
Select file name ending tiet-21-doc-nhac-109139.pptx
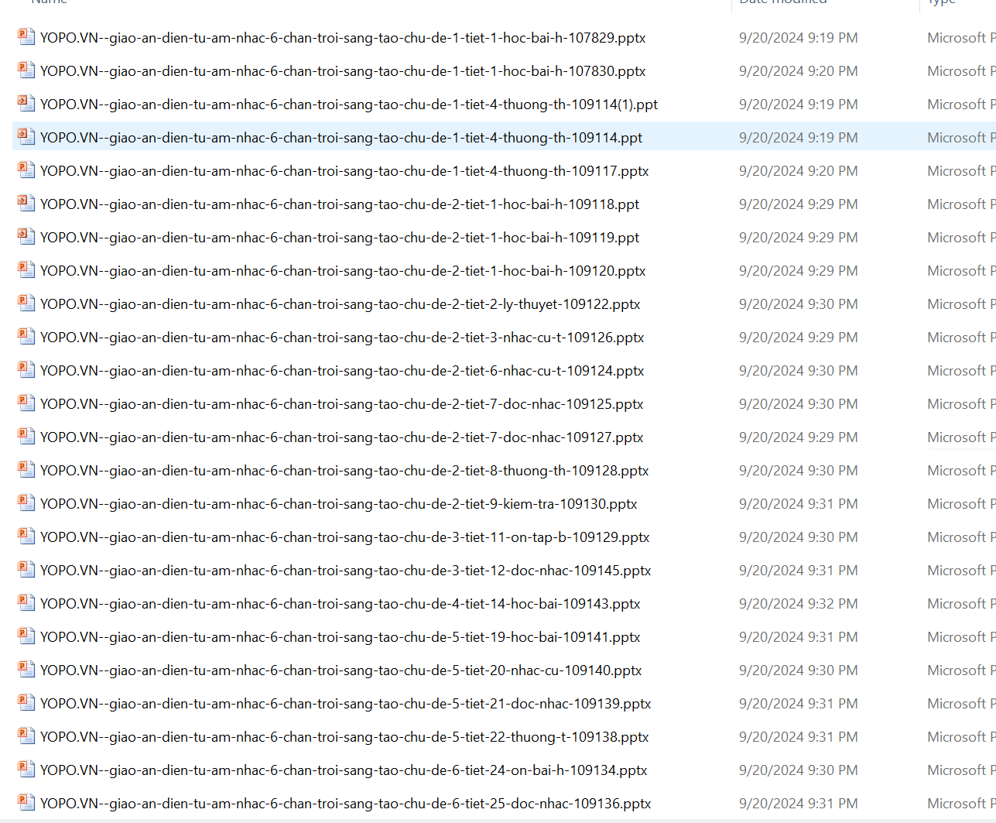coord(346,704)
